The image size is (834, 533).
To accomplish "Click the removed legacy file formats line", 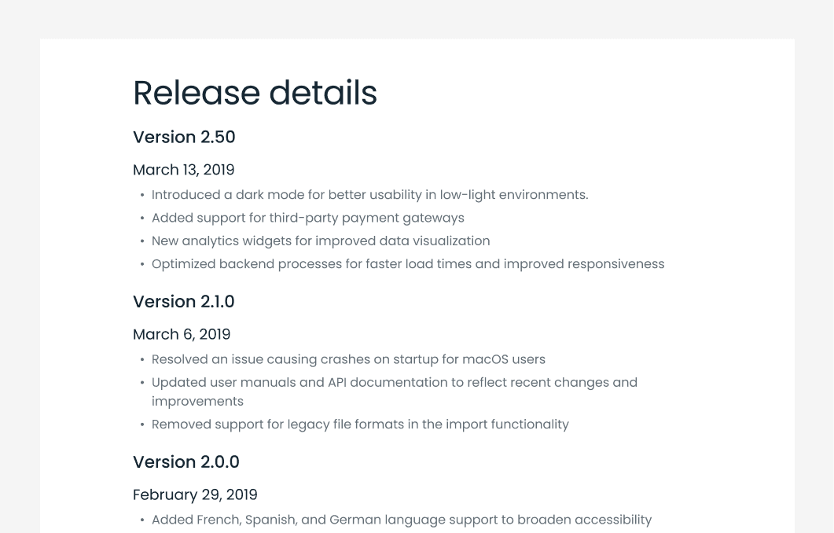I will point(360,425).
